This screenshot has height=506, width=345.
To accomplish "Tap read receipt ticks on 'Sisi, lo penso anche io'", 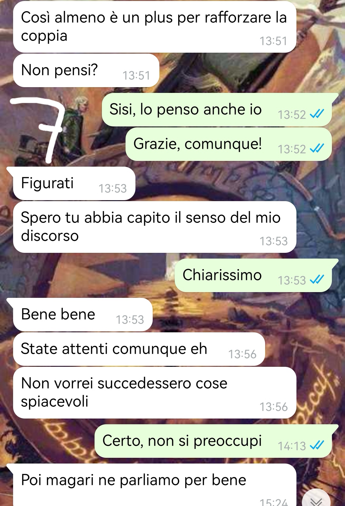I will [x=317, y=114].
